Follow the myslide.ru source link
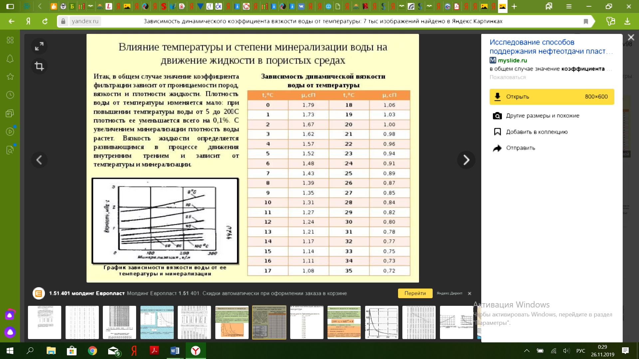The height and width of the screenshot is (359, 639). [x=512, y=60]
